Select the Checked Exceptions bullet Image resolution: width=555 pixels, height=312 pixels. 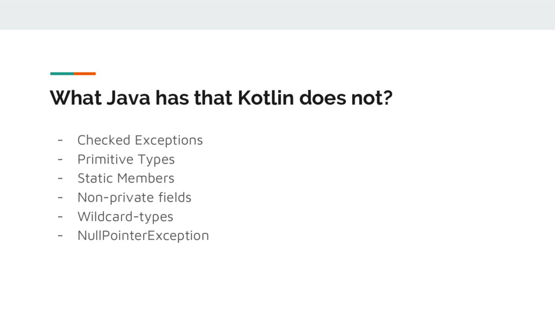[x=140, y=140]
